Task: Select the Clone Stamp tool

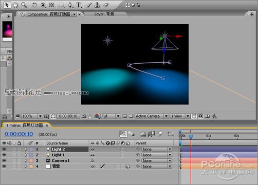Action: click(97, 5)
